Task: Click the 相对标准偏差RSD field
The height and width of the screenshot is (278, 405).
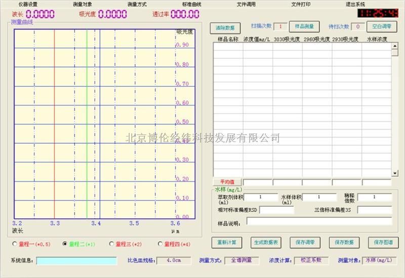Action: [276, 210]
